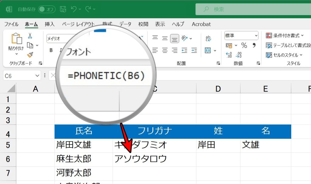The width and height of the screenshot is (311, 184).
Task: Click the cut scissors icon
Action: click(x=30, y=36)
